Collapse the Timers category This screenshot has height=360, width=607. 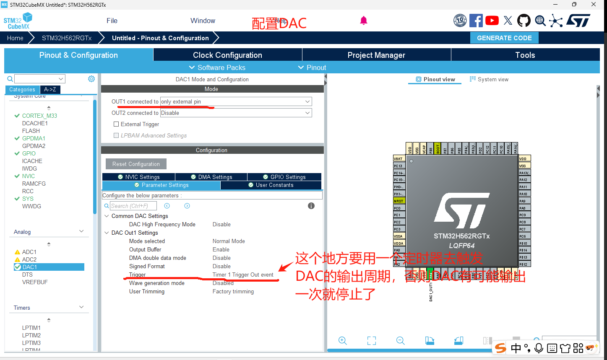[81, 307]
